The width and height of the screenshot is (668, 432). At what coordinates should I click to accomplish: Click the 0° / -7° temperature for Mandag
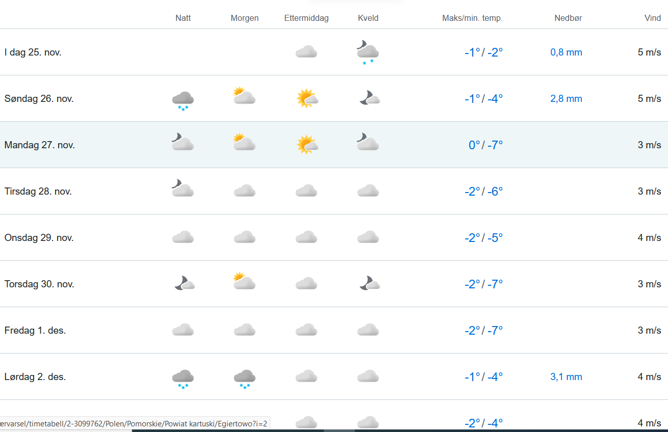tap(485, 145)
